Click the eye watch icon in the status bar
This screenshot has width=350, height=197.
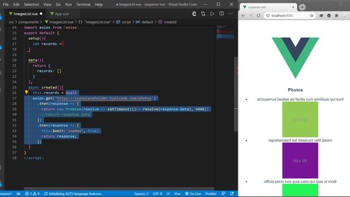click(18, 194)
